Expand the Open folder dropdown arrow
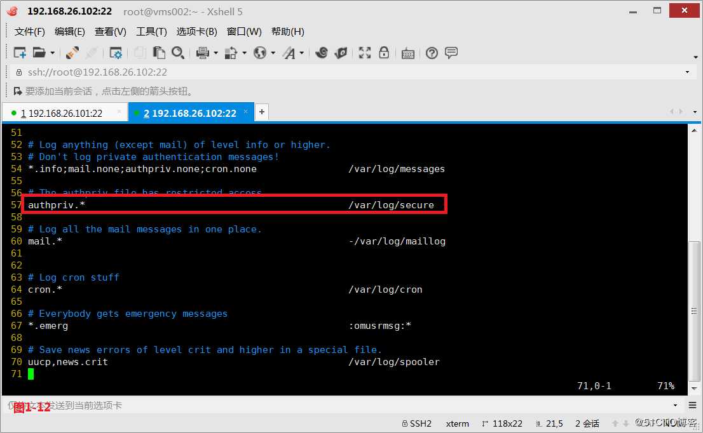Viewport: 703px width, 433px height. click(x=53, y=53)
